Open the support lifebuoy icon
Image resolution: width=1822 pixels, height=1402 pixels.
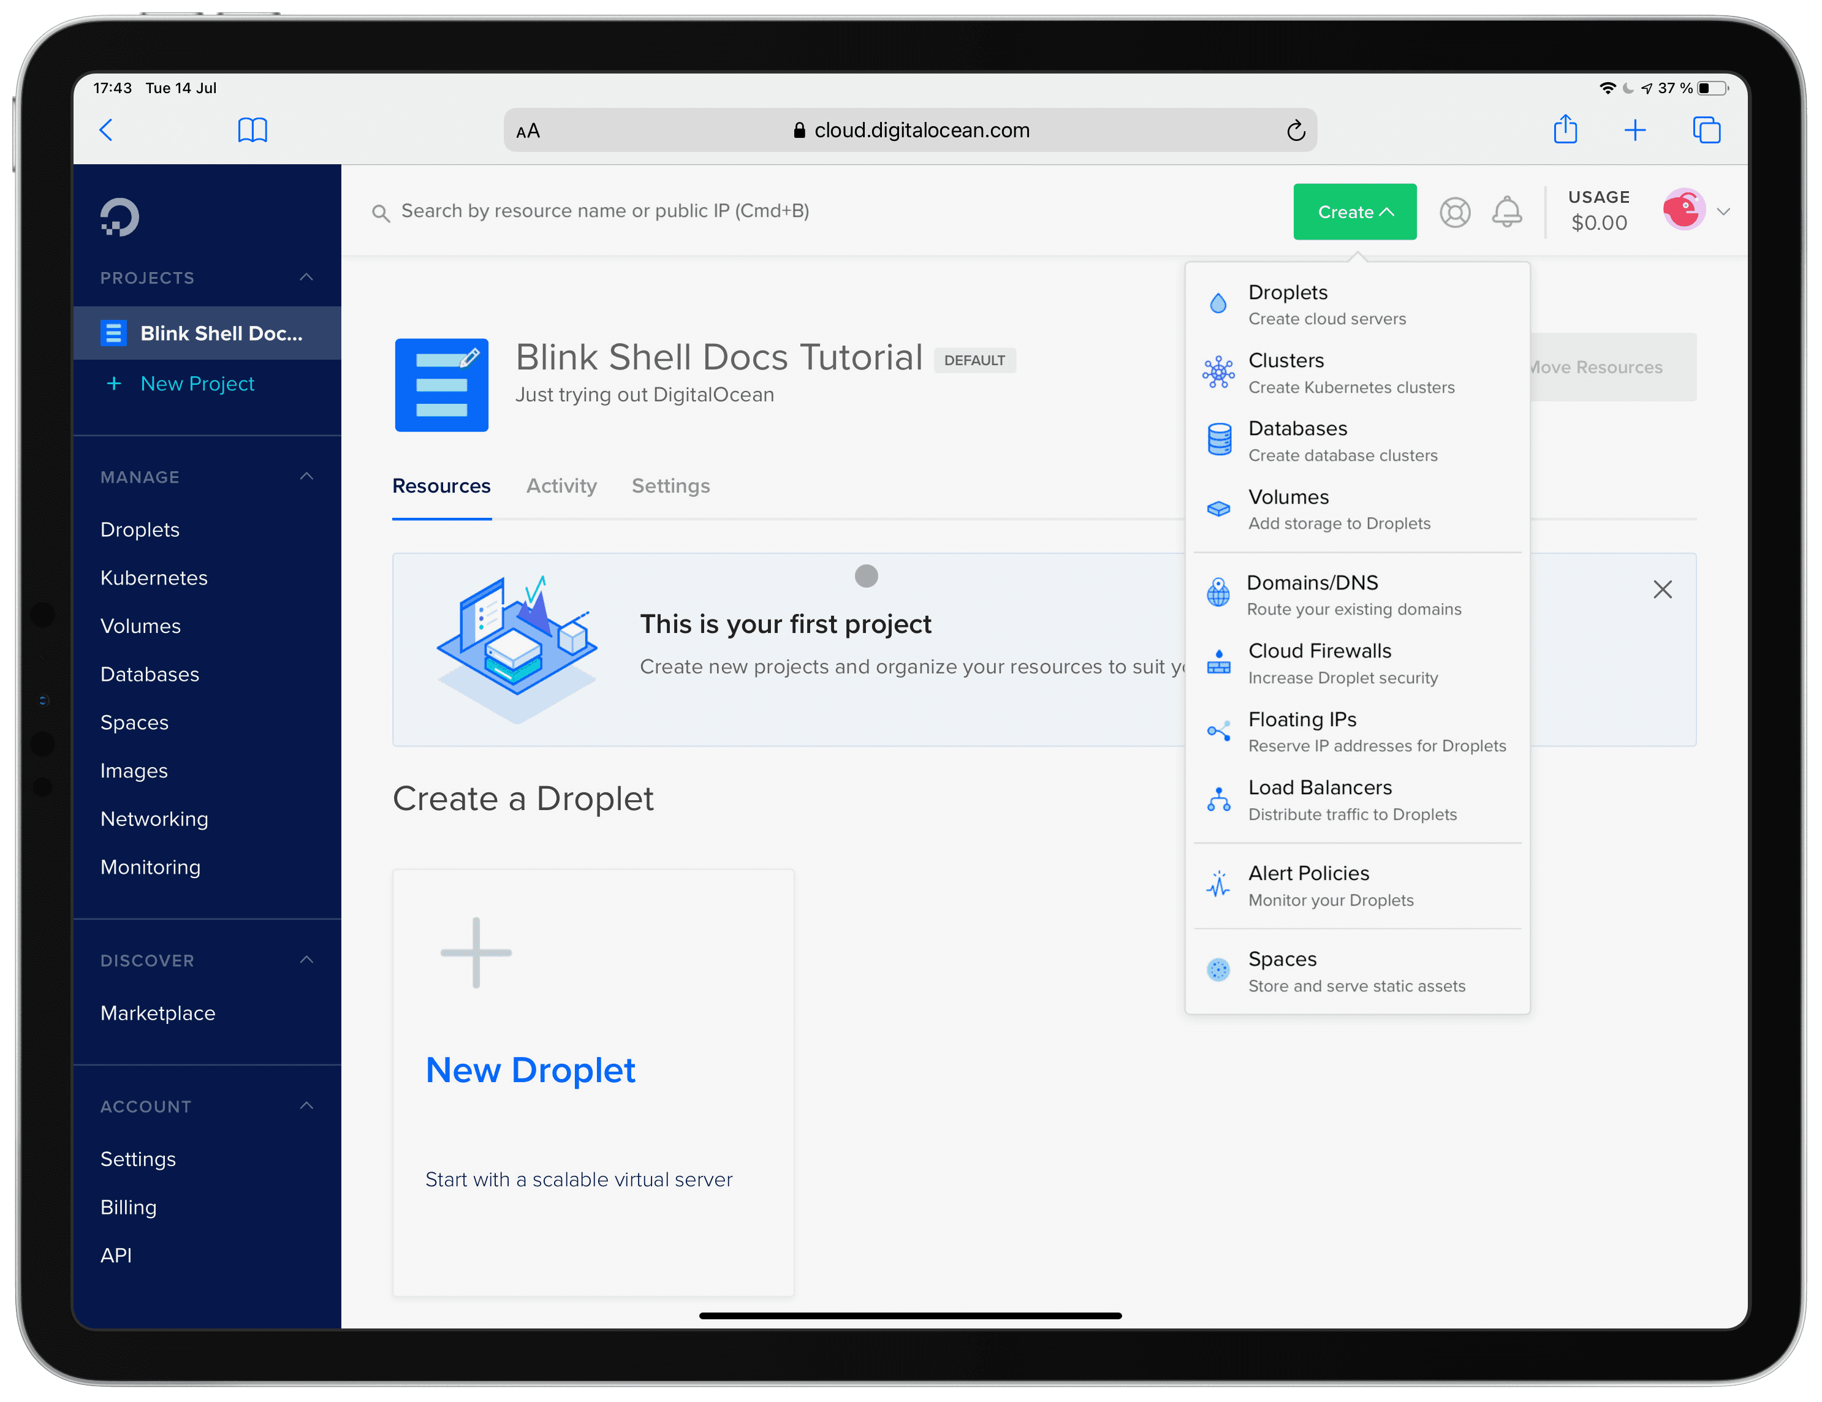point(1454,212)
